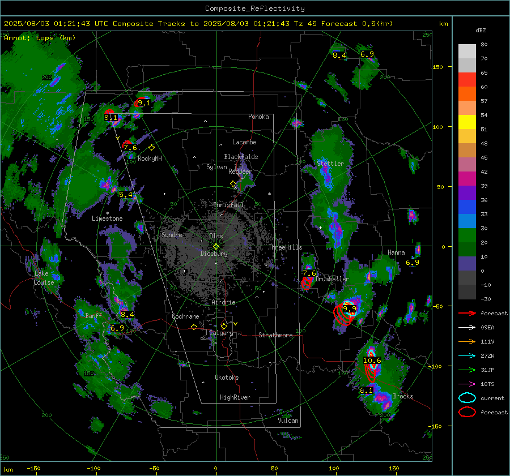Screen dimensions: 510x476
Task: Click the red forecast ellipses at 9.9 storm
Action: coord(343,315)
